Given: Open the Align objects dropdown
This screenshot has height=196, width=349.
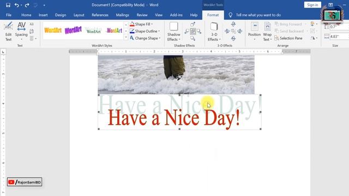Looking at the screenshot, I should 314,24.
